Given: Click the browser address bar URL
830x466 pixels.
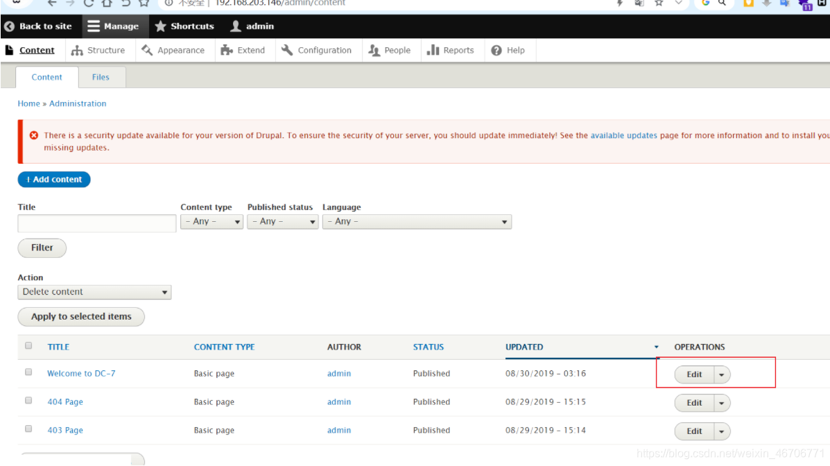Looking at the screenshot, I should [x=280, y=3].
